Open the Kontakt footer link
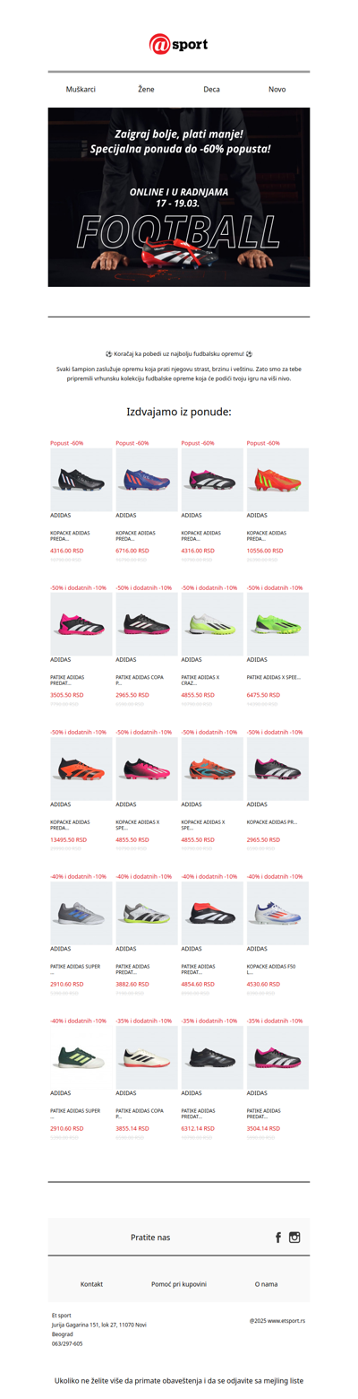This screenshot has height=1399, width=358. 91,1284
